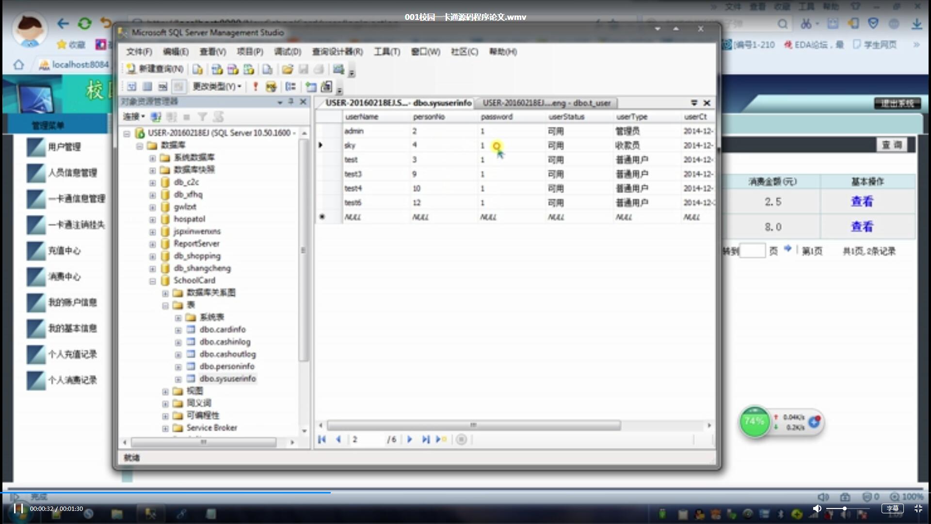Click the move-to-new-record icon
Image resolution: width=931 pixels, height=524 pixels.
(x=441, y=440)
